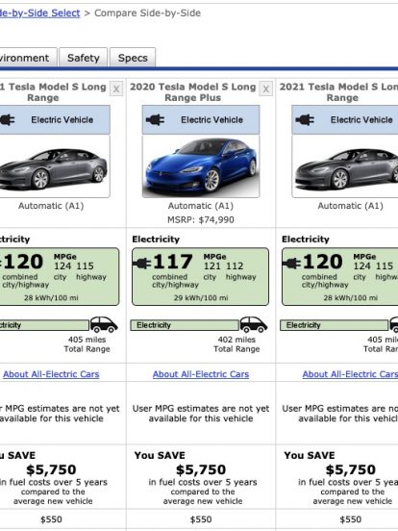Click the plug icon in rightmost Electric Vehicle banner
This screenshot has height=531, width=398.
point(305,119)
